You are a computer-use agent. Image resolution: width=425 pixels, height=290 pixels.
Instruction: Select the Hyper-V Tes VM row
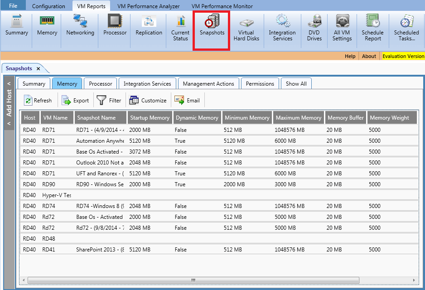[x=219, y=195]
